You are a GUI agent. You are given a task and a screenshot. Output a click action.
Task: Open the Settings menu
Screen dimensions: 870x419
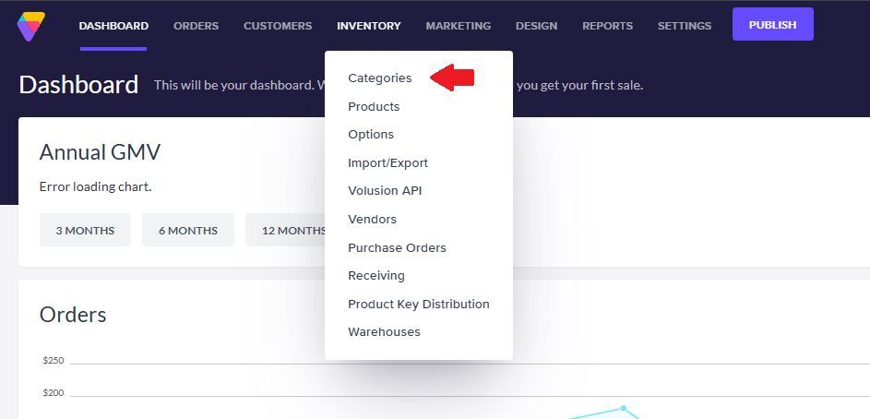pyautogui.click(x=685, y=26)
